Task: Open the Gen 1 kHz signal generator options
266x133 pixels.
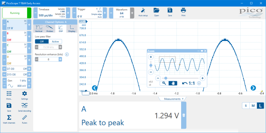Action: pos(17,81)
